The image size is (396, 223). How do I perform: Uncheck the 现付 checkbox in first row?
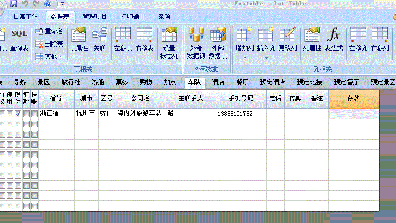tap(18, 114)
